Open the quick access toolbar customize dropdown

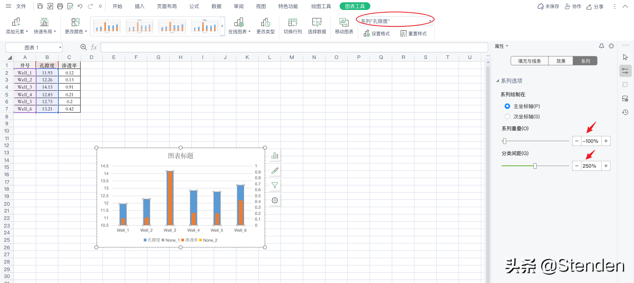click(x=100, y=6)
